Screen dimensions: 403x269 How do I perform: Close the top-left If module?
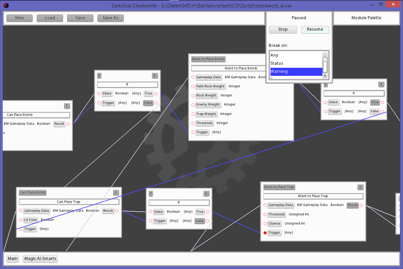pos(154,76)
